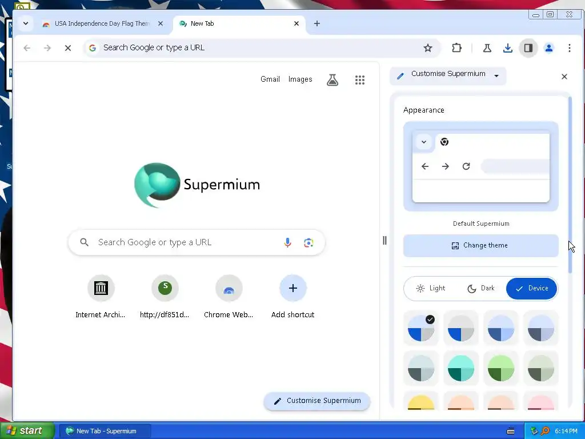Stop page loading with the X button
Image resolution: width=585 pixels, height=439 pixels.
pos(67,48)
